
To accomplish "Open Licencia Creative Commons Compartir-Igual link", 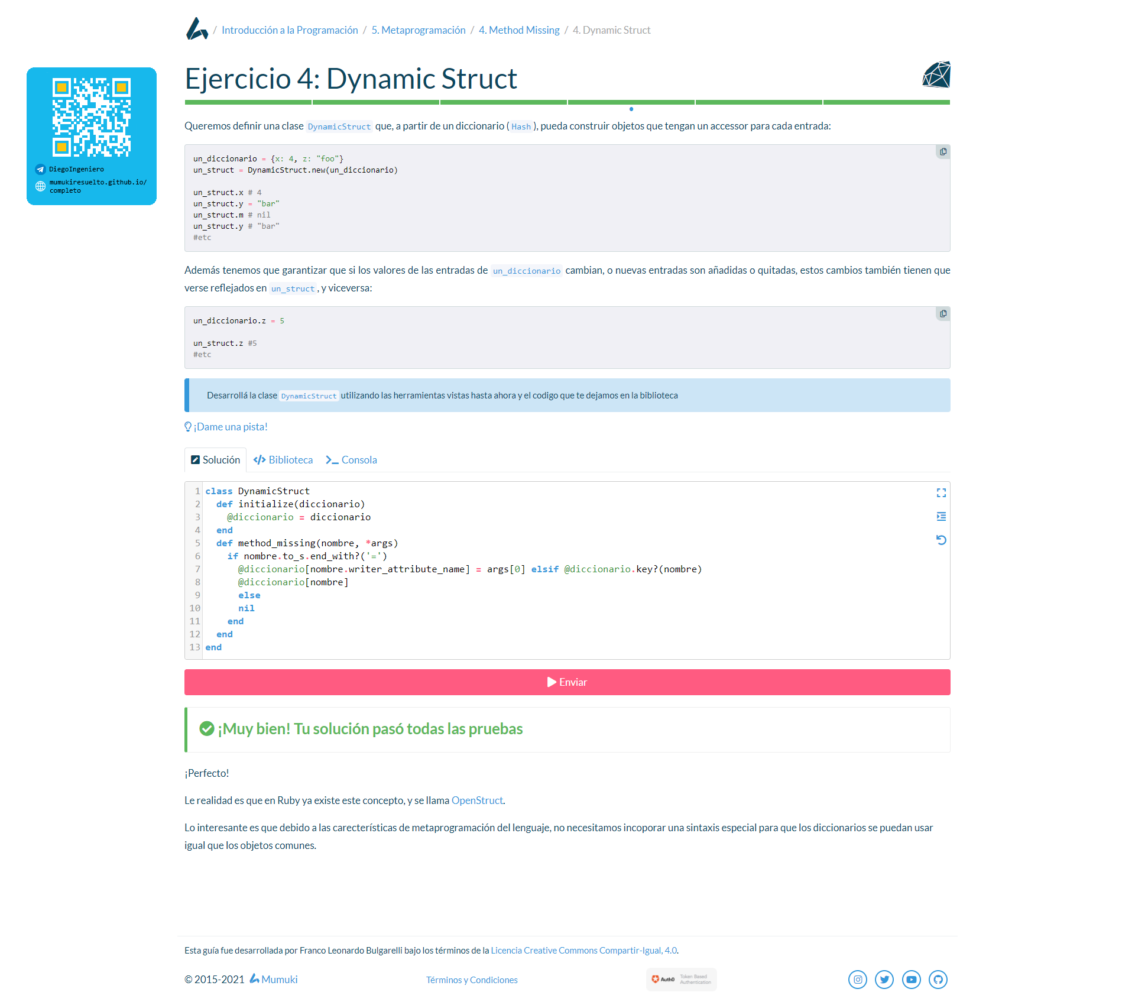I will pos(583,951).
